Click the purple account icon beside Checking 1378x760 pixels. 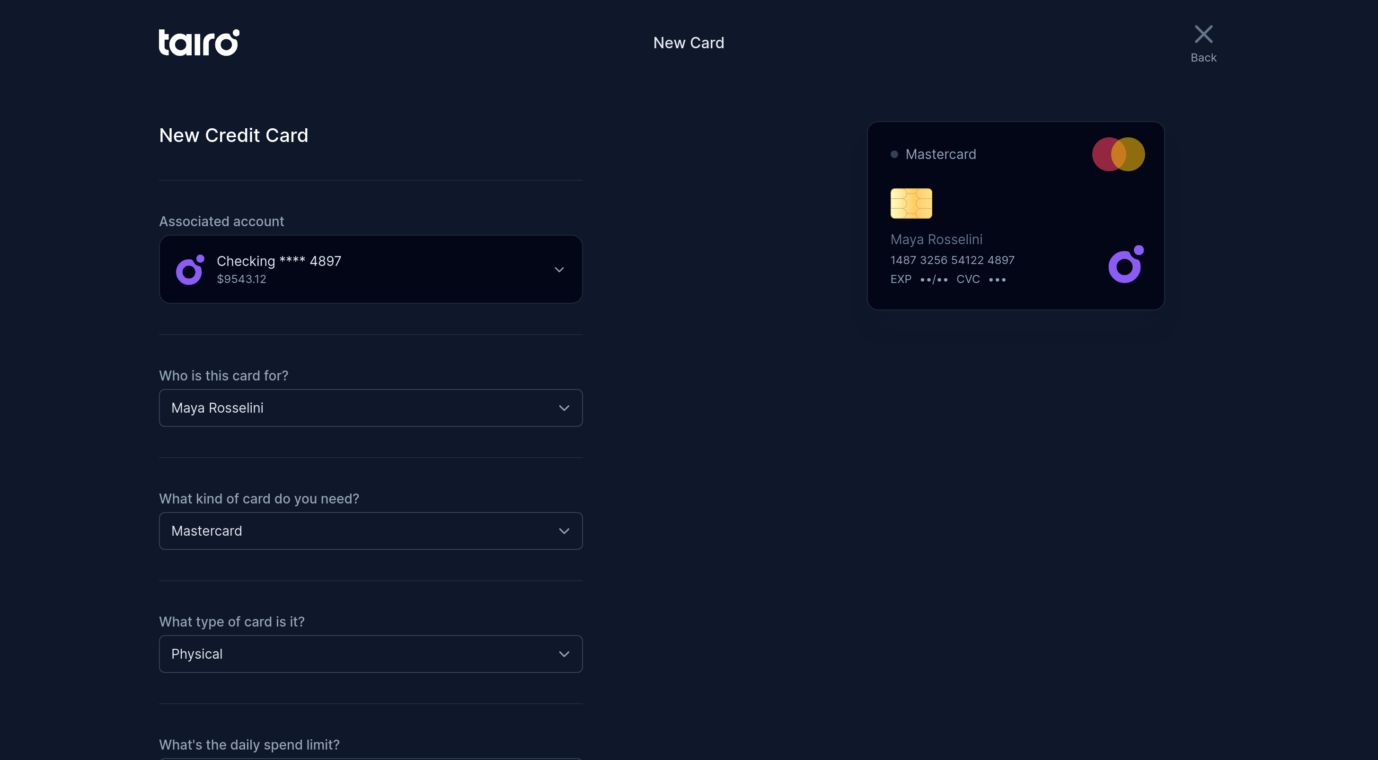click(190, 270)
